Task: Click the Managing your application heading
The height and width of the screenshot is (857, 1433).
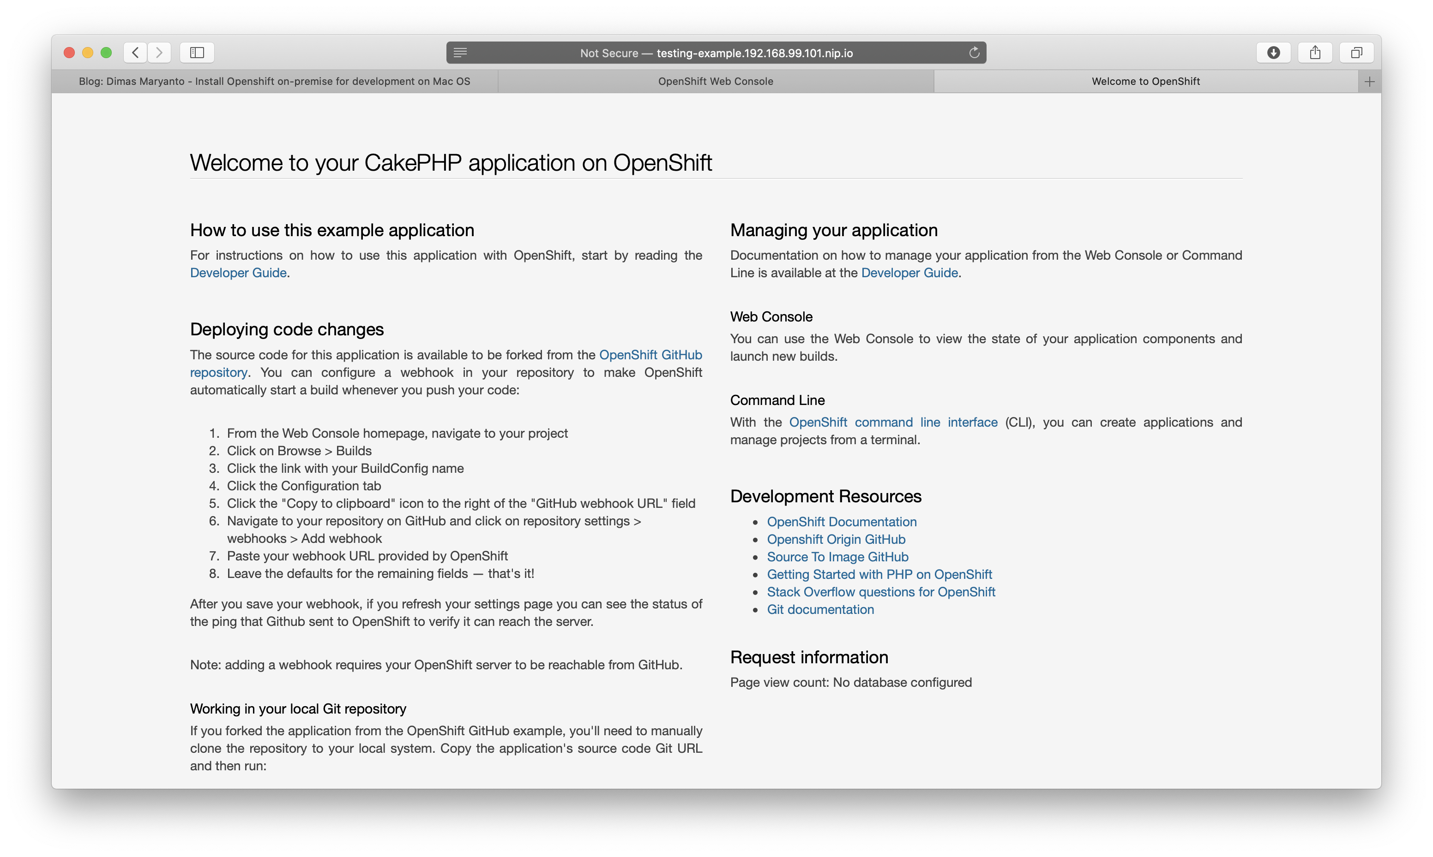Action: [834, 230]
